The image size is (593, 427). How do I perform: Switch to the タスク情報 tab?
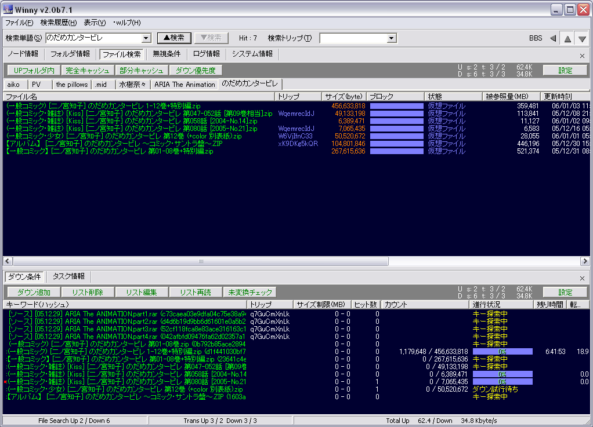[68, 276]
